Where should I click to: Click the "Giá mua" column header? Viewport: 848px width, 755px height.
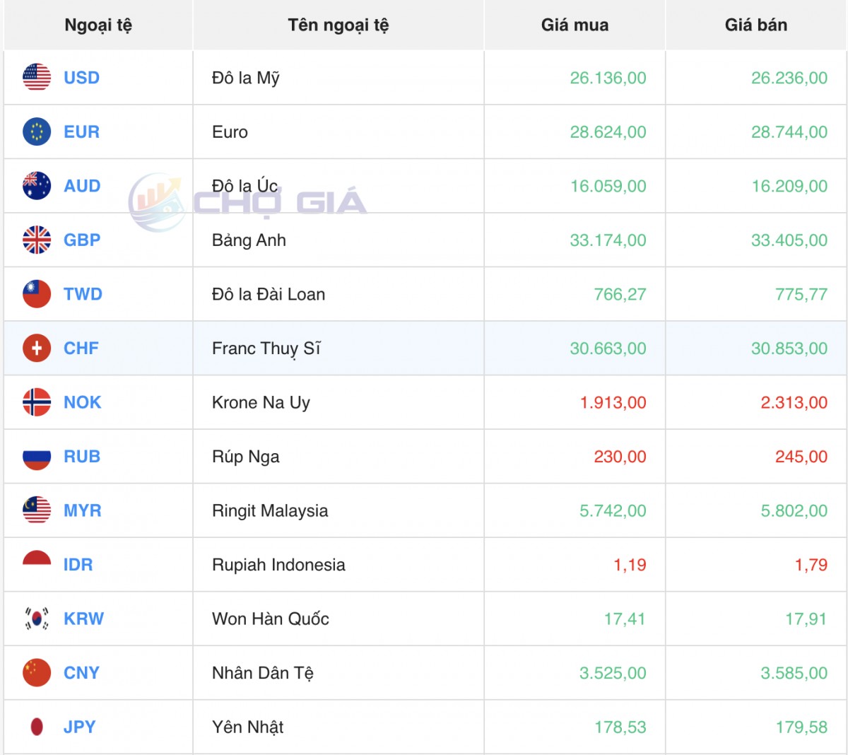tap(575, 25)
